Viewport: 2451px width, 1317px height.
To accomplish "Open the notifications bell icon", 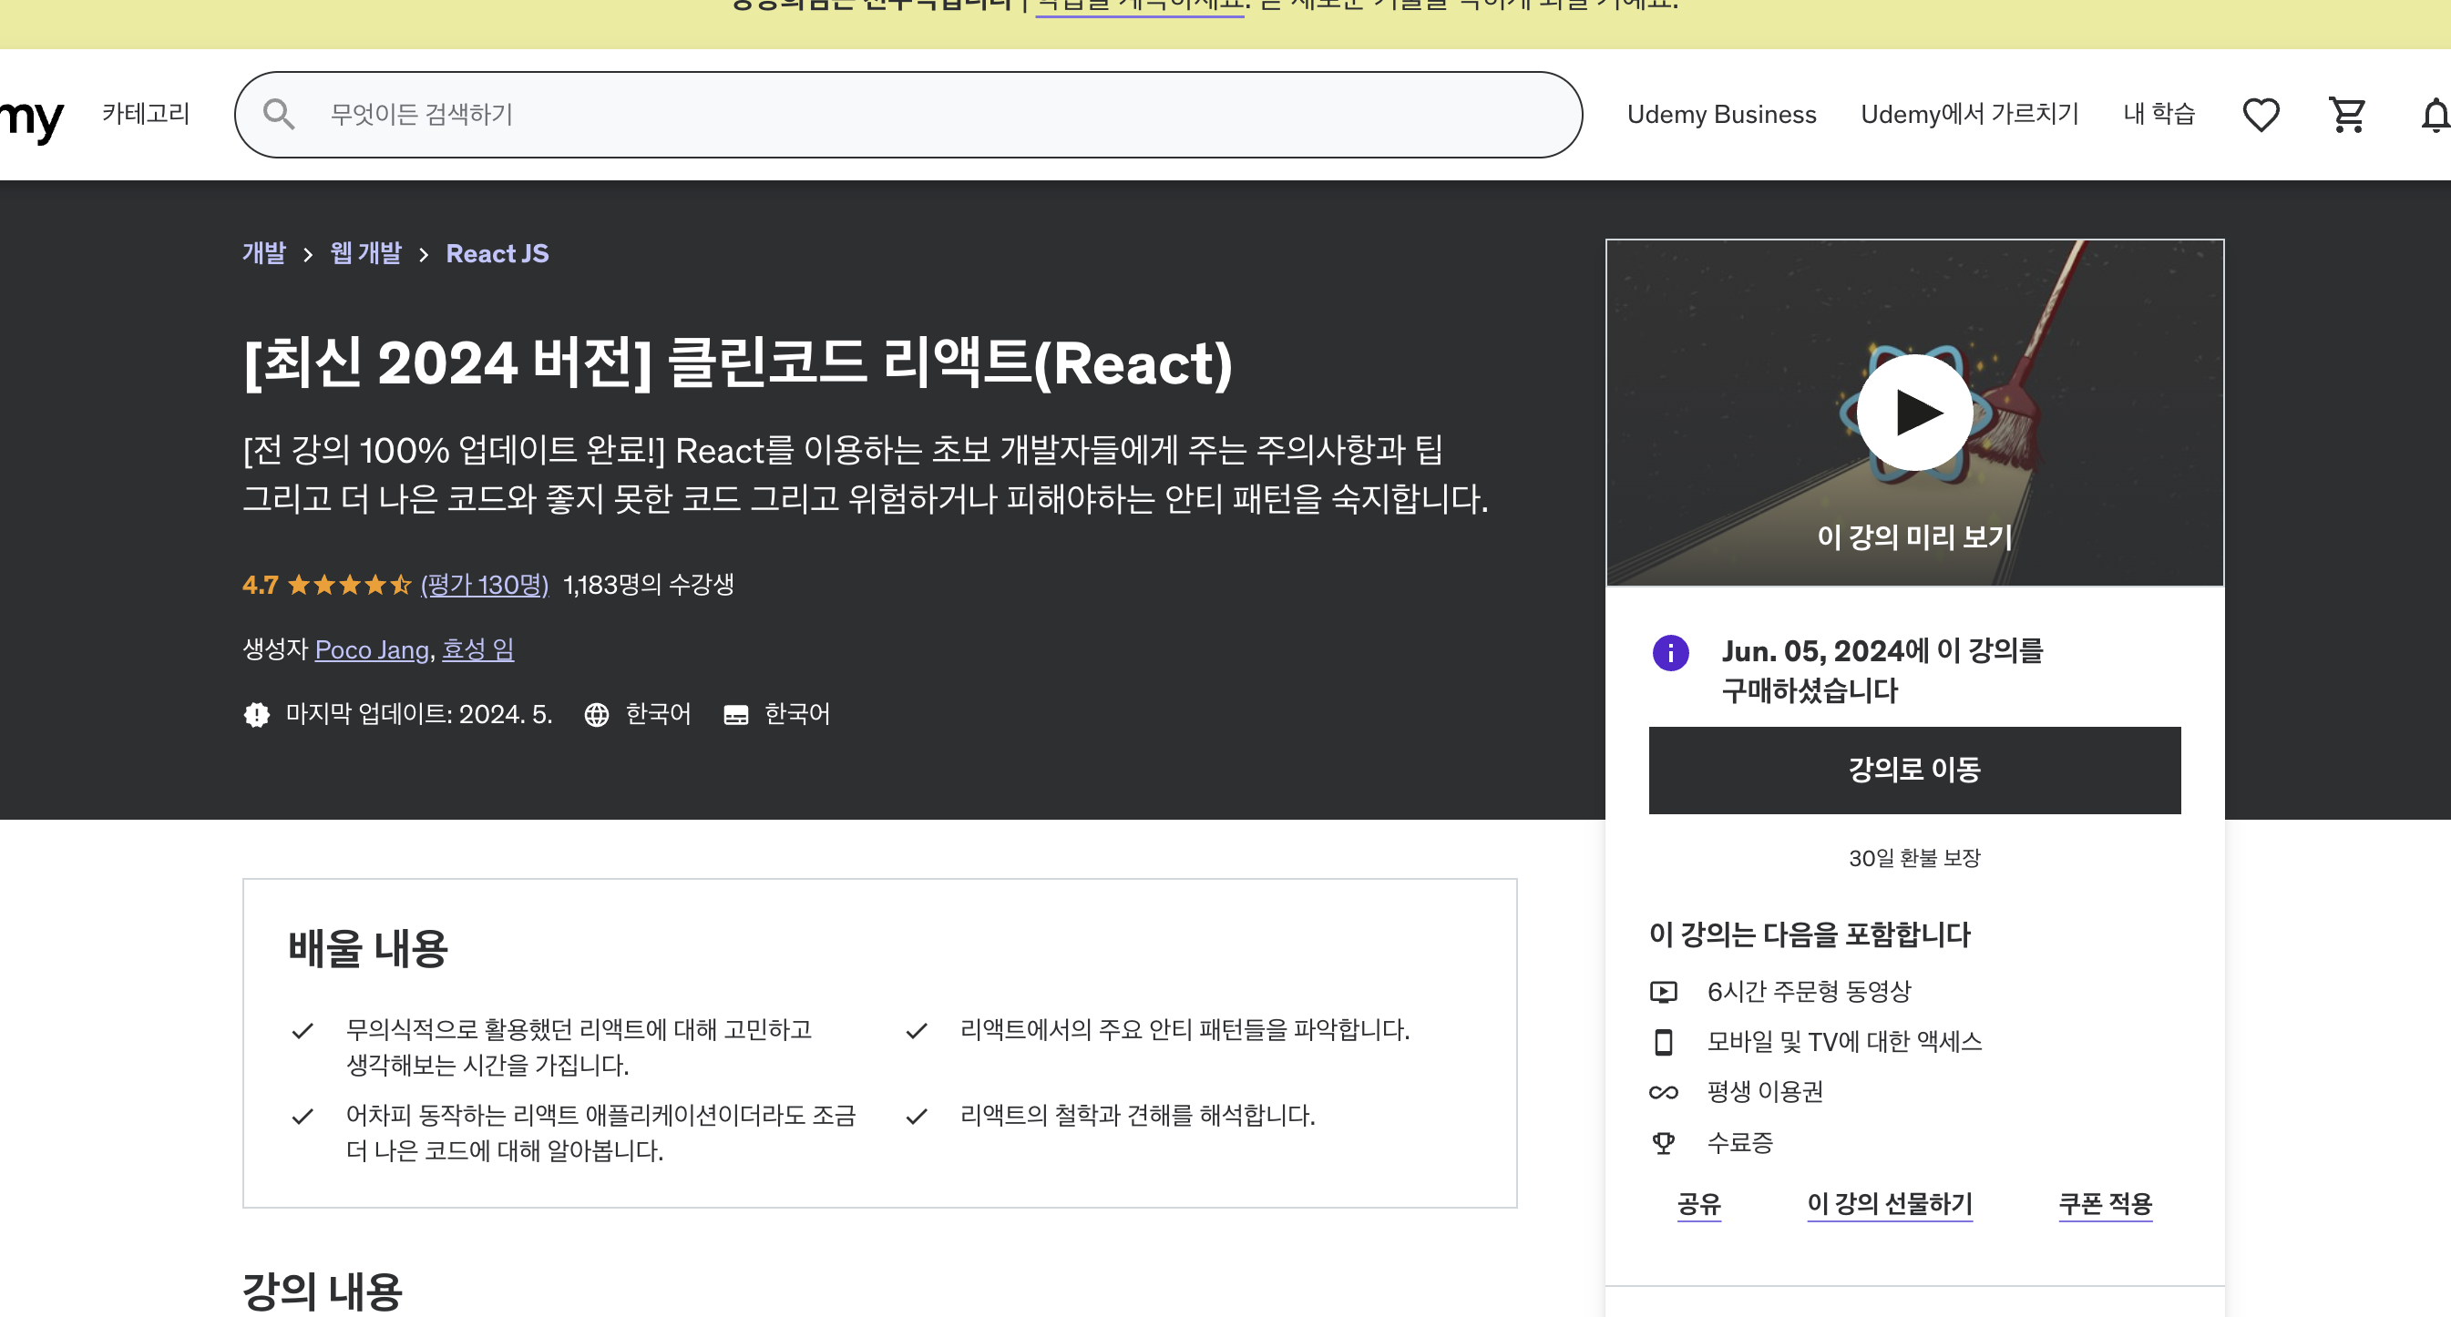I will 2435,115.
